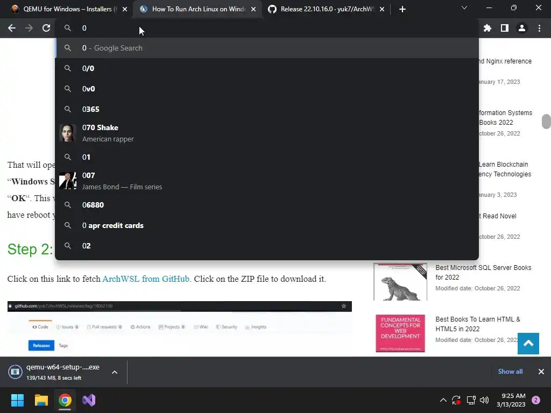551x413 pixels.
Task: Click the James Bond thumbnail image
Action: pos(67,181)
